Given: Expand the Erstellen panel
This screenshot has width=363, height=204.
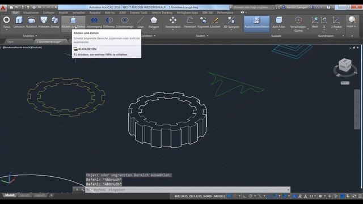Looking at the screenshot, I should coord(30,36).
